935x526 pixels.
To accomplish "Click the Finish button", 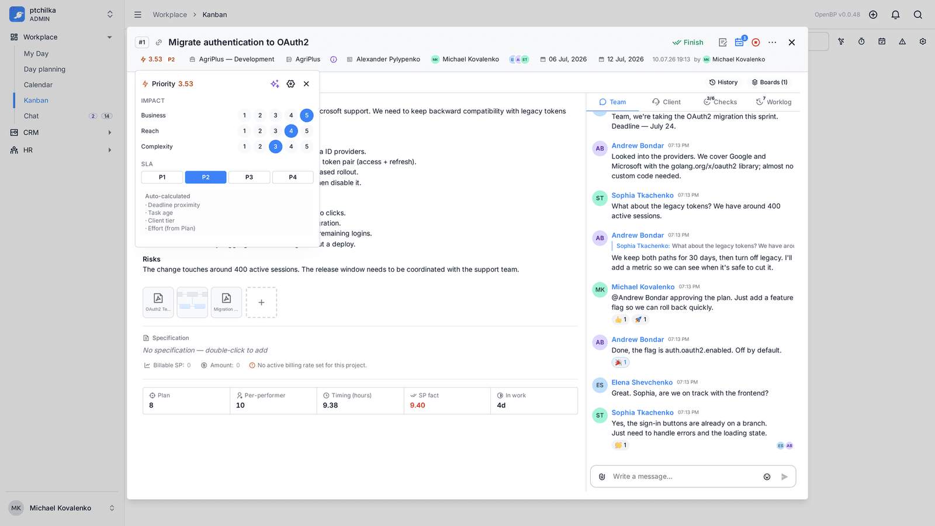I will (x=688, y=43).
